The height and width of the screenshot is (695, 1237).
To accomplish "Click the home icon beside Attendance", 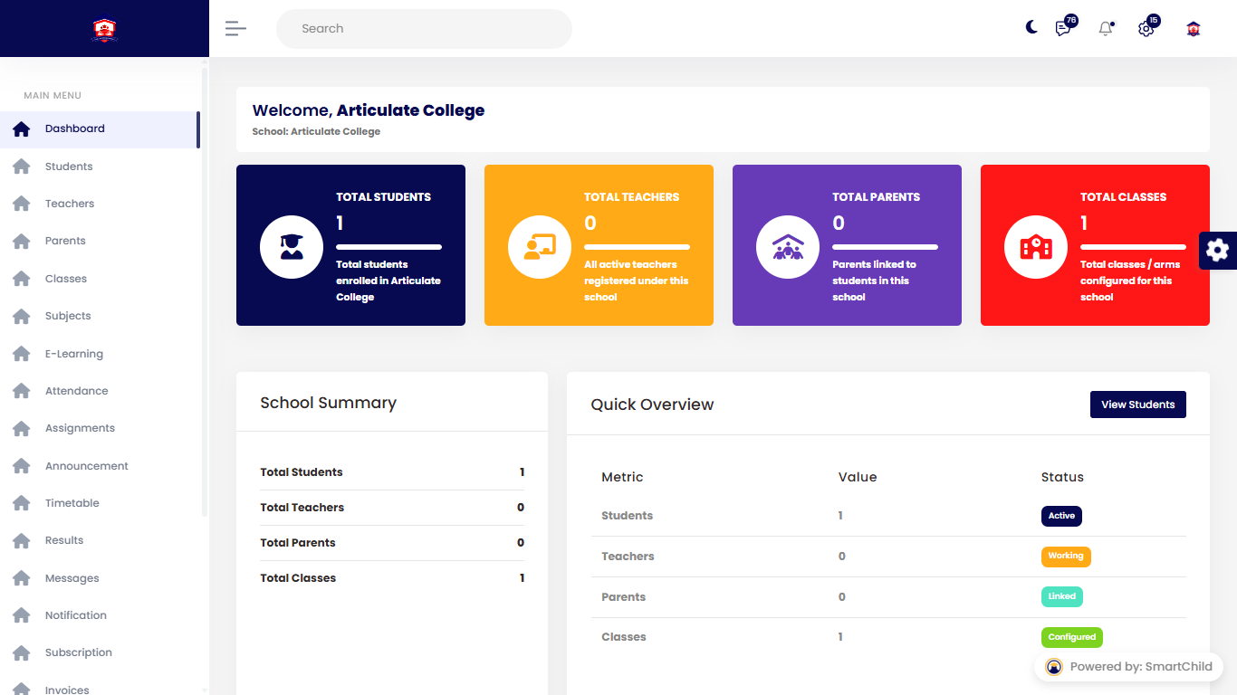I will [x=22, y=391].
